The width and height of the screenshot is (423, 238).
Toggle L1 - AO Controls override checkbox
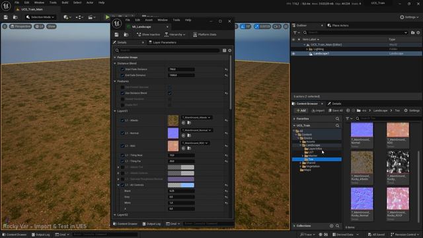(122, 185)
